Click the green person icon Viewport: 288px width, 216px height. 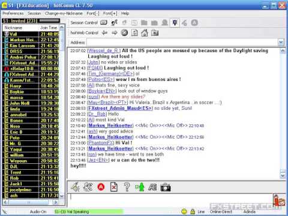tap(140, 187)
